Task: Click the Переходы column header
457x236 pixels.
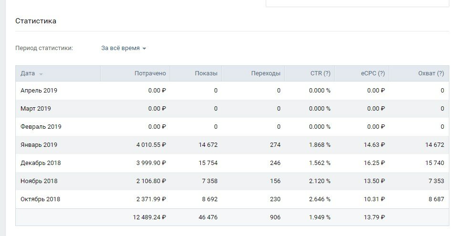Action: (265, 73)
